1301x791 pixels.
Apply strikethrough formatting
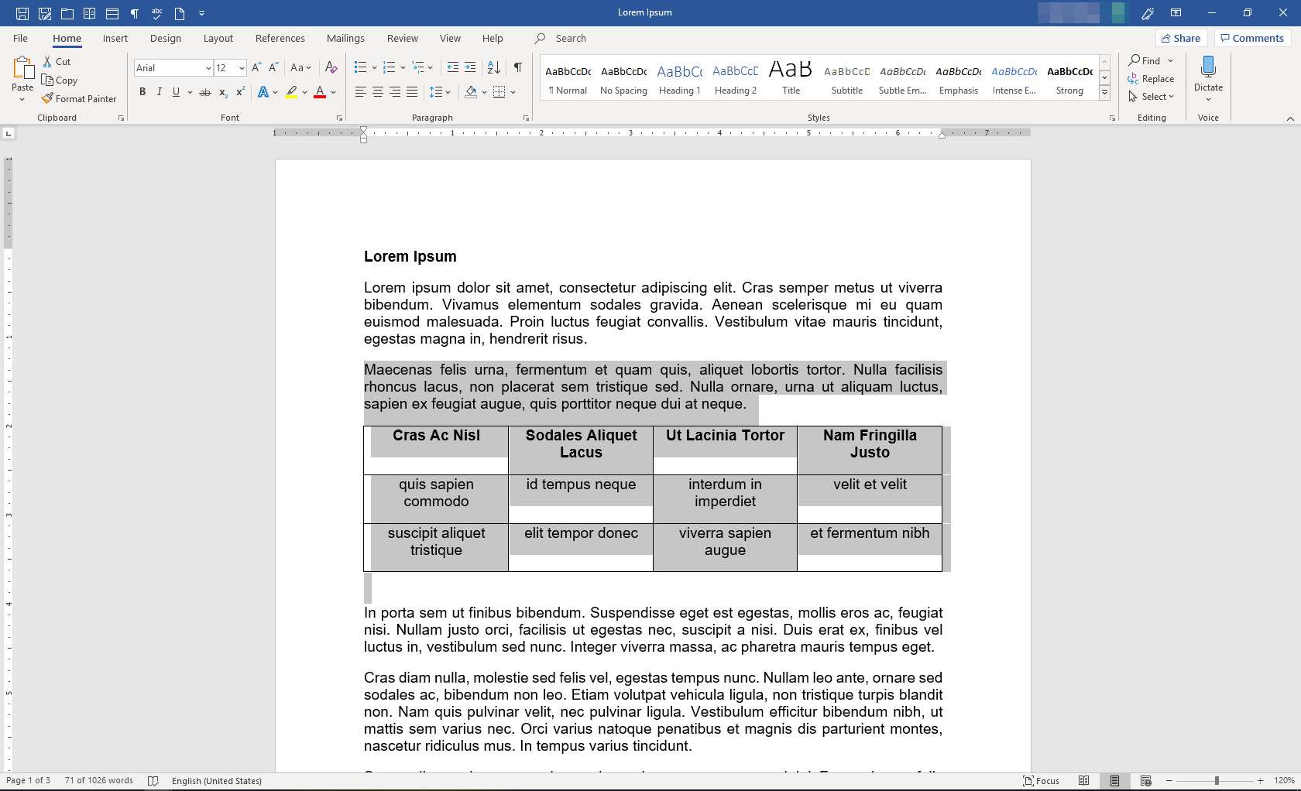coord(205,92)
